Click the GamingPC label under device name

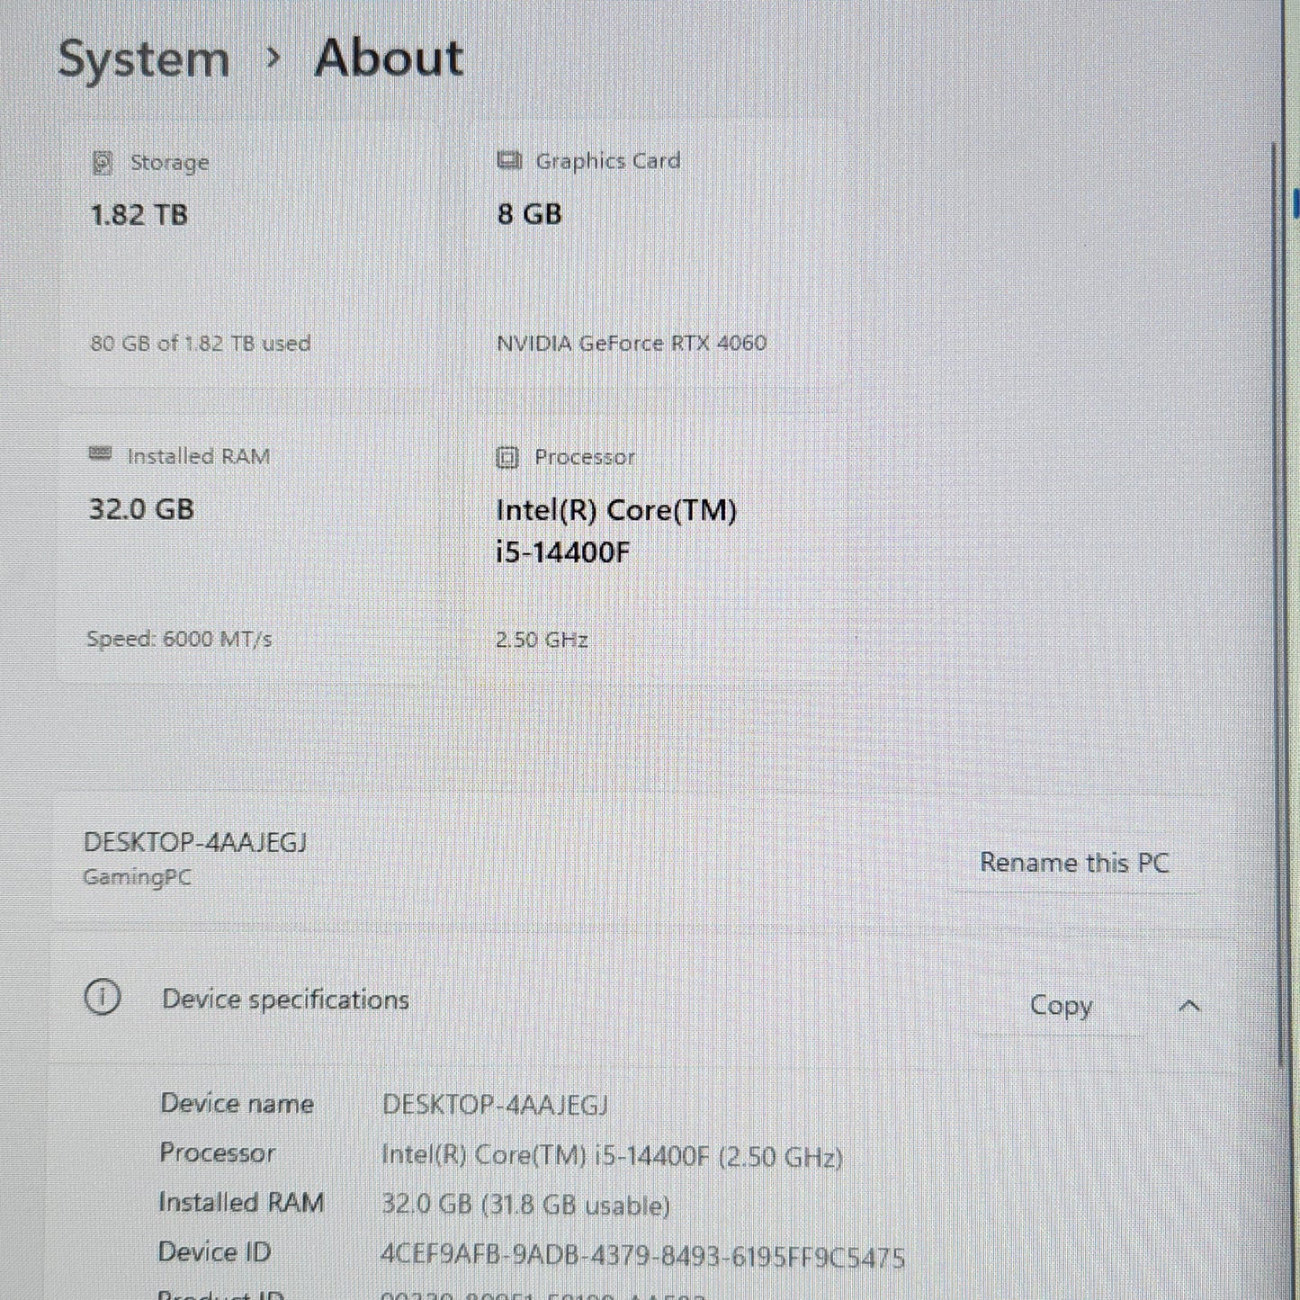coord(136,877)
